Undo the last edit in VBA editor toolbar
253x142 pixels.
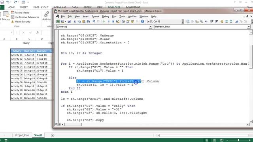[x=94, y=21]
